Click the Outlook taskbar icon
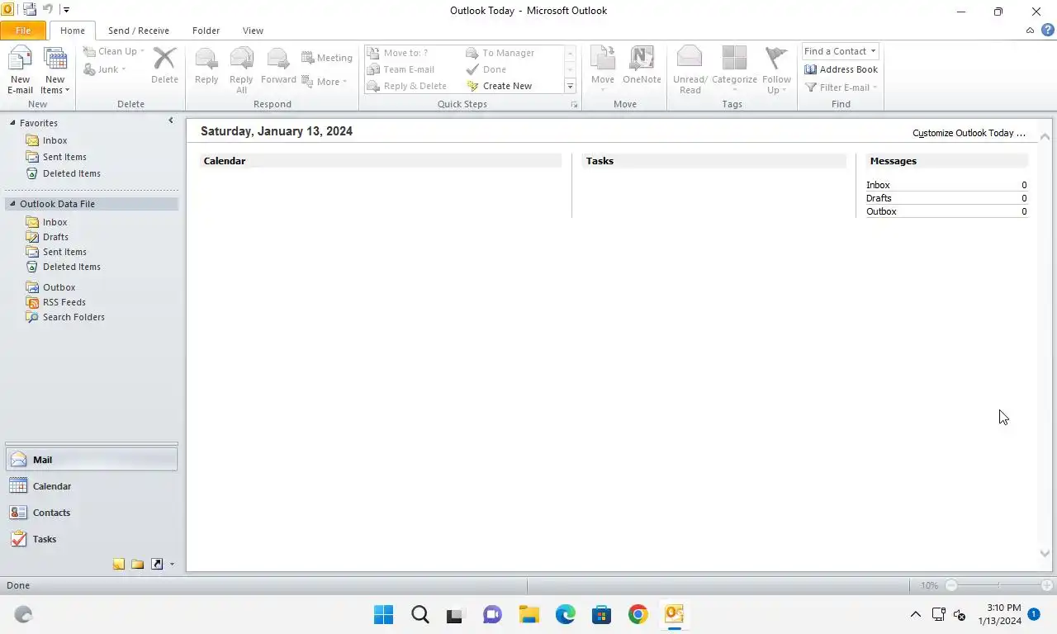The width and height of the screenshot is (1057, 634). (674, 614)
